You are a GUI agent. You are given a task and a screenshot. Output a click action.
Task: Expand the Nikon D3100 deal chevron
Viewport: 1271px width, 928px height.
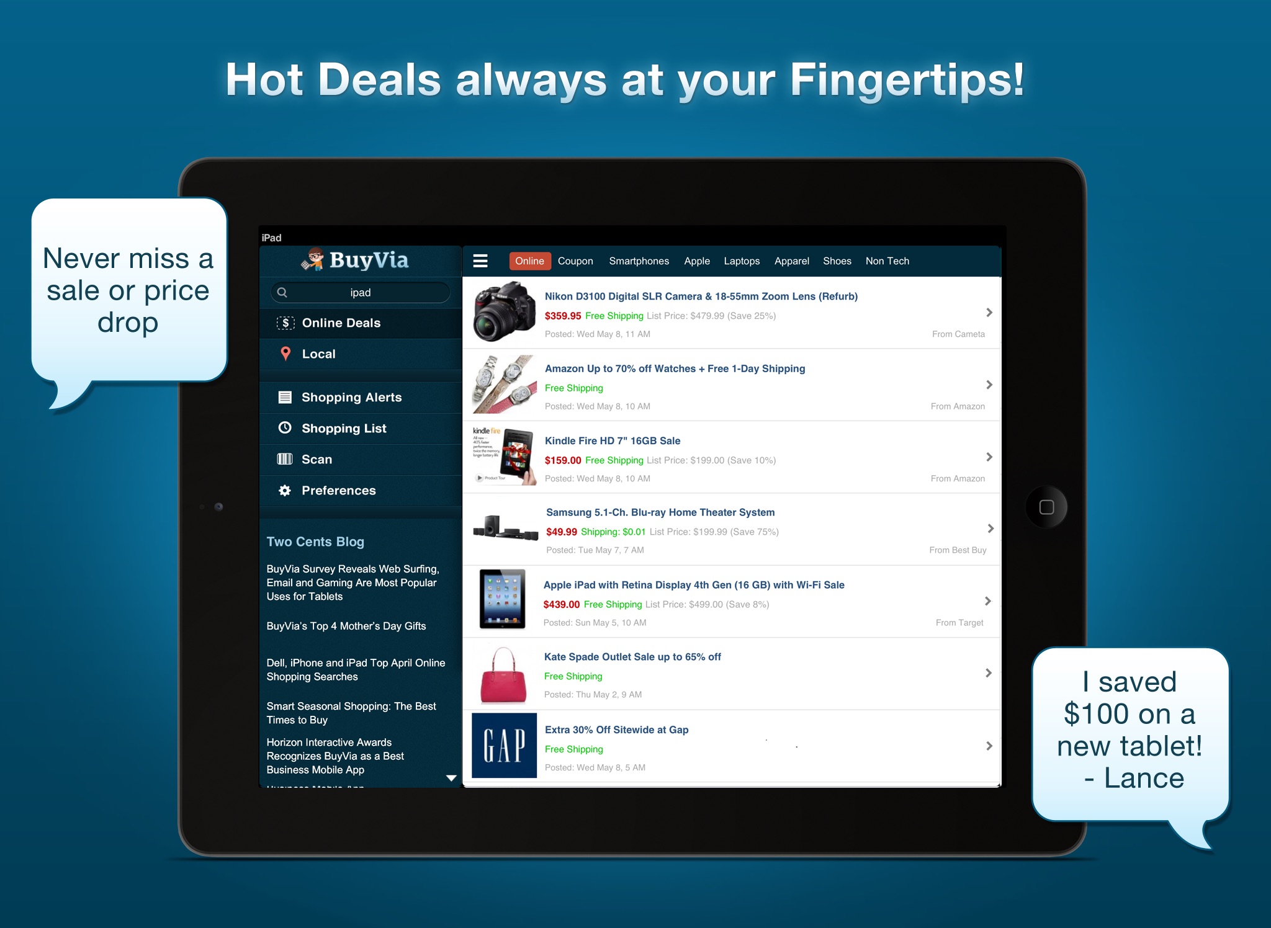coord(986,315)
